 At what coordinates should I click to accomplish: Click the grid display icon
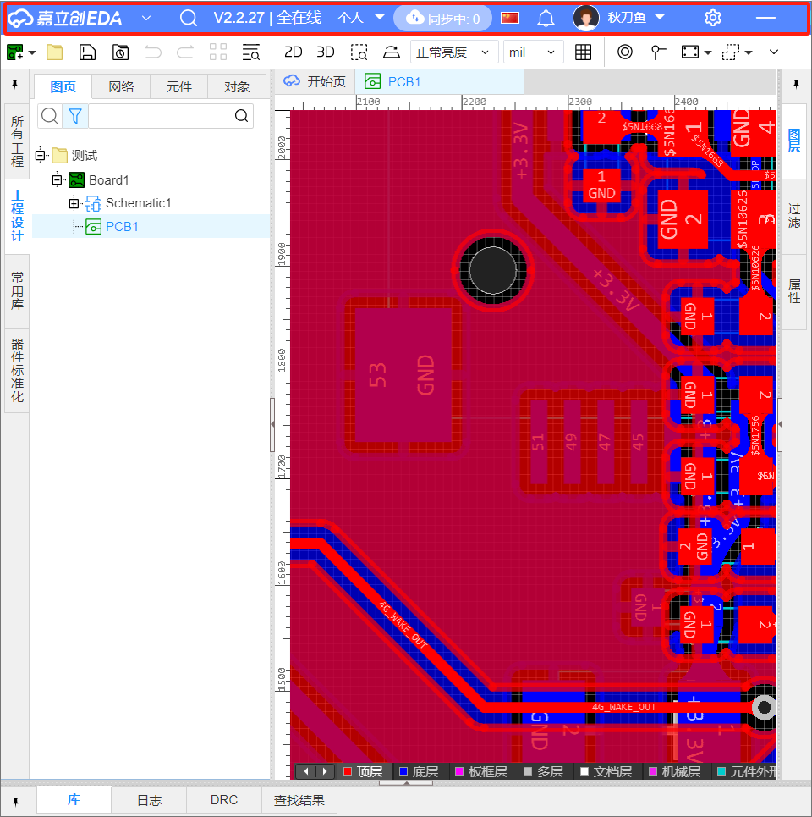click(x=583, y=52)
